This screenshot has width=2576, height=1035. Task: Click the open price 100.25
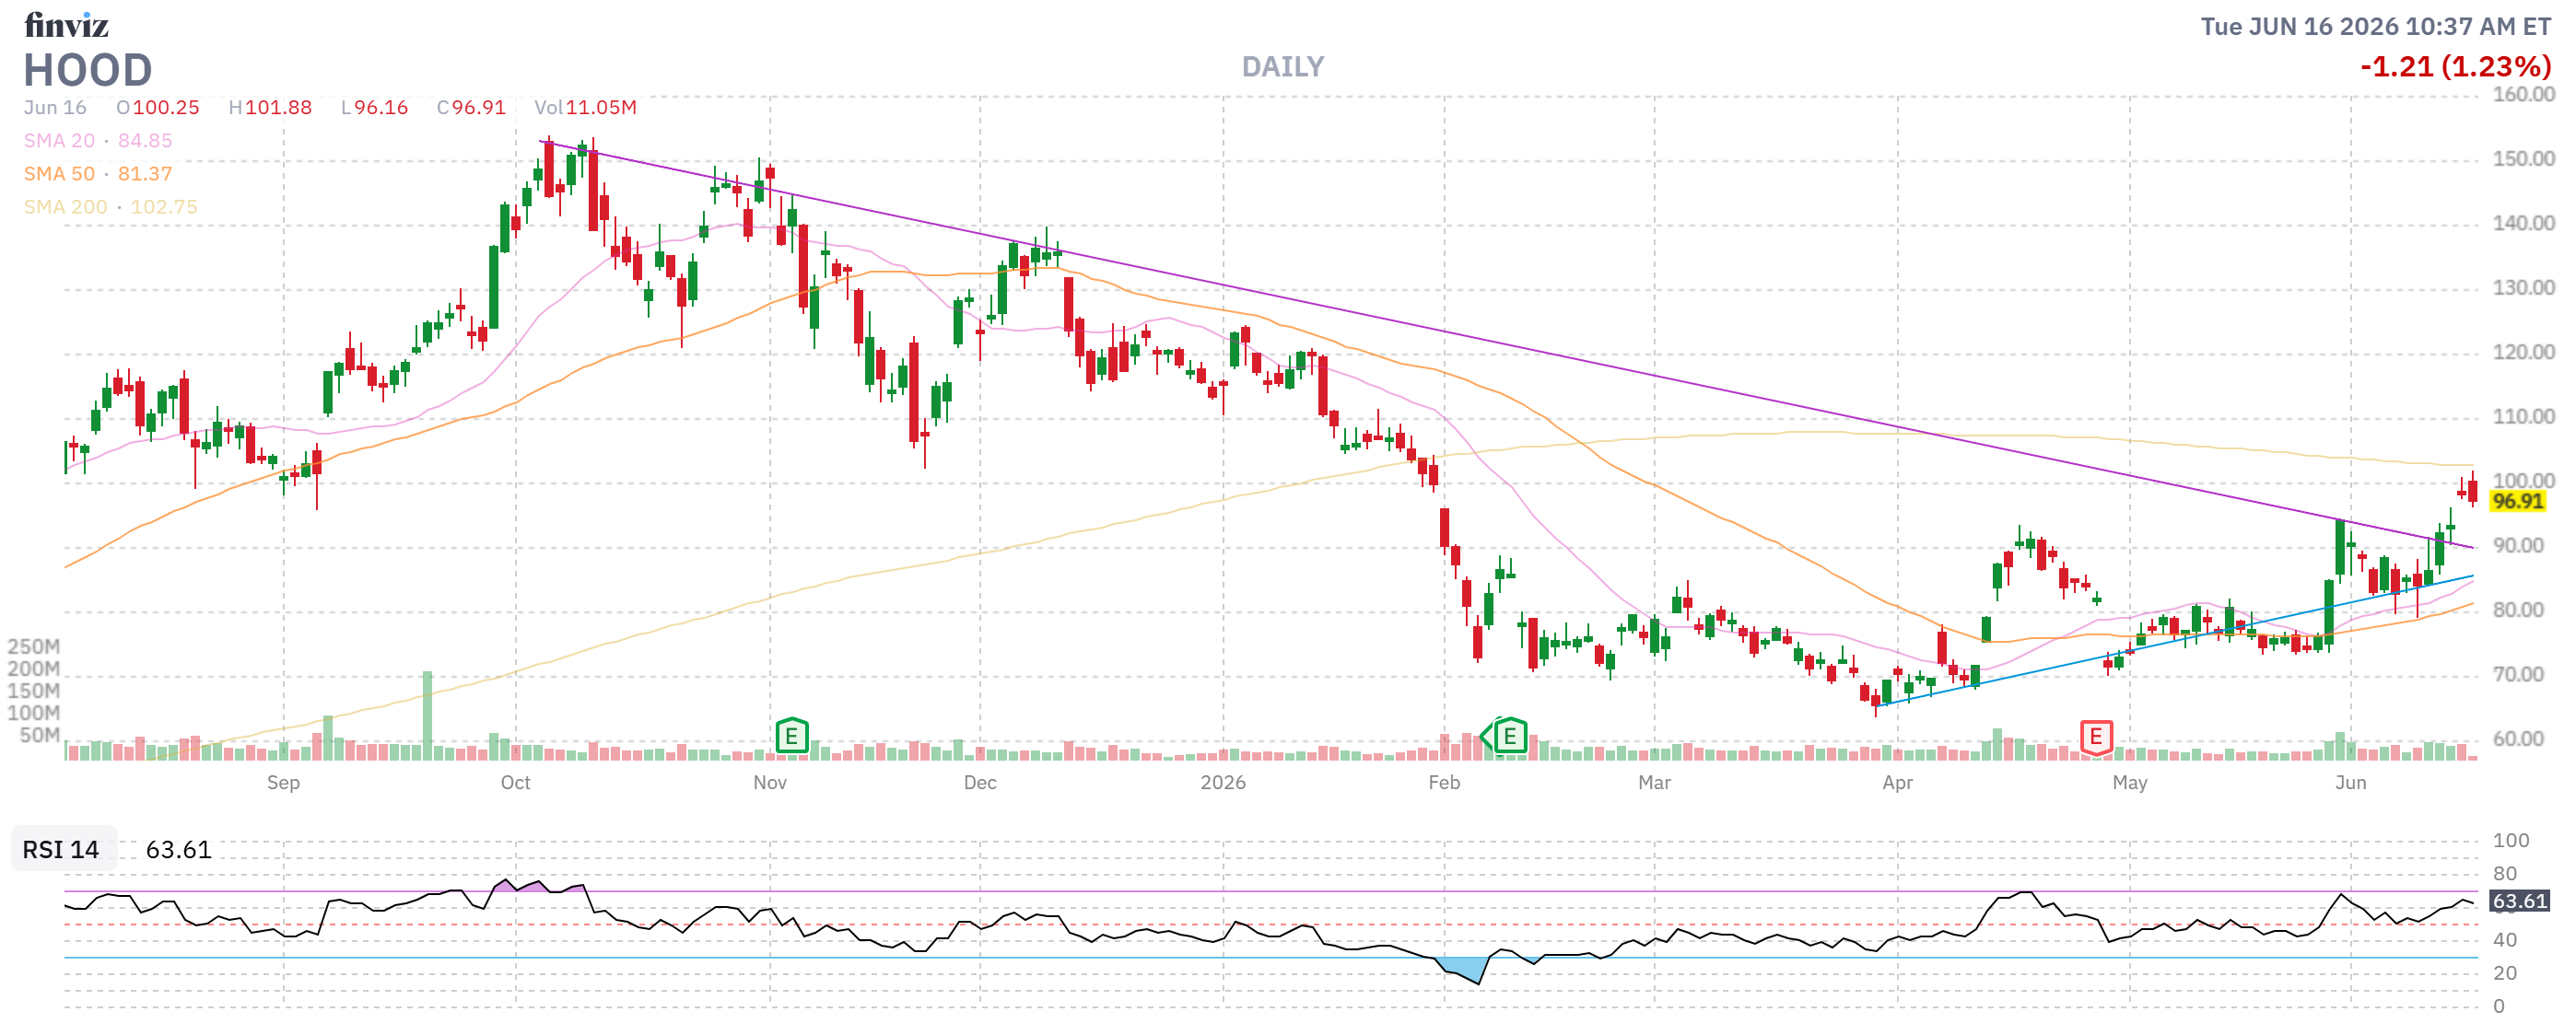point(166,107)
